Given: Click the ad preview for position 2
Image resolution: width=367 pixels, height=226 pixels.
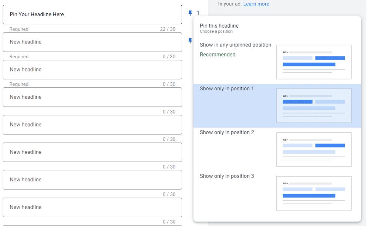Looking at the screenshot, I should click(314, 149).
